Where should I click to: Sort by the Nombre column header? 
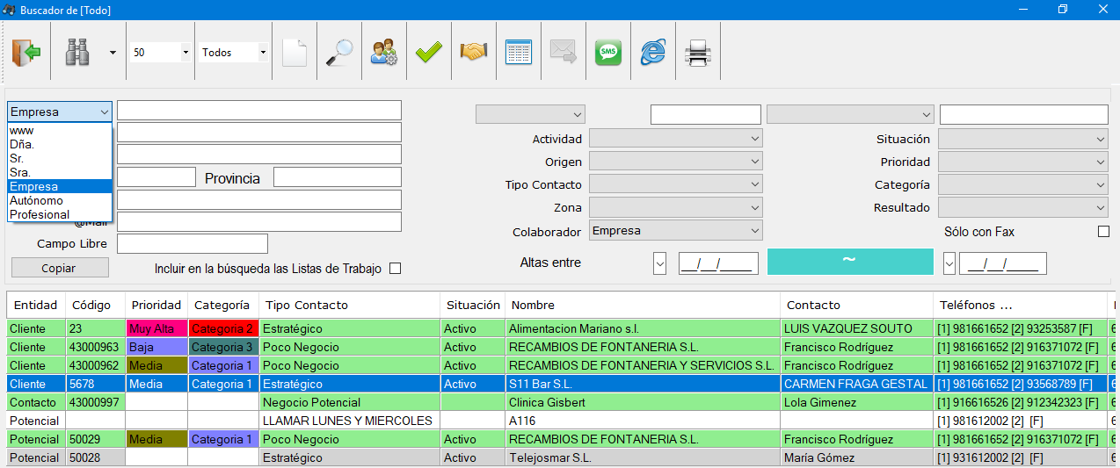643,305
